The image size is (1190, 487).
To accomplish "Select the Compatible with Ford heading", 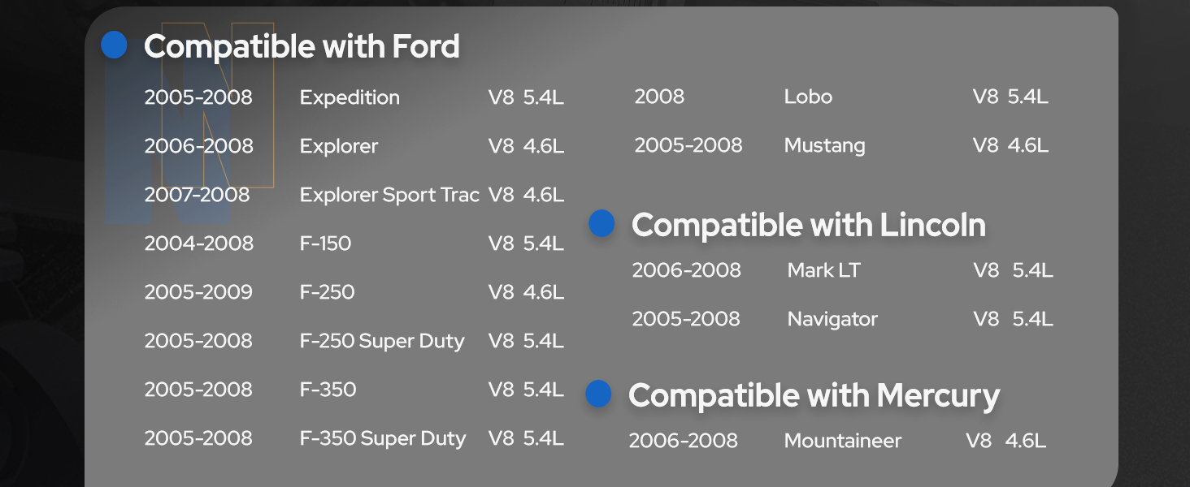I will (302, 46).
